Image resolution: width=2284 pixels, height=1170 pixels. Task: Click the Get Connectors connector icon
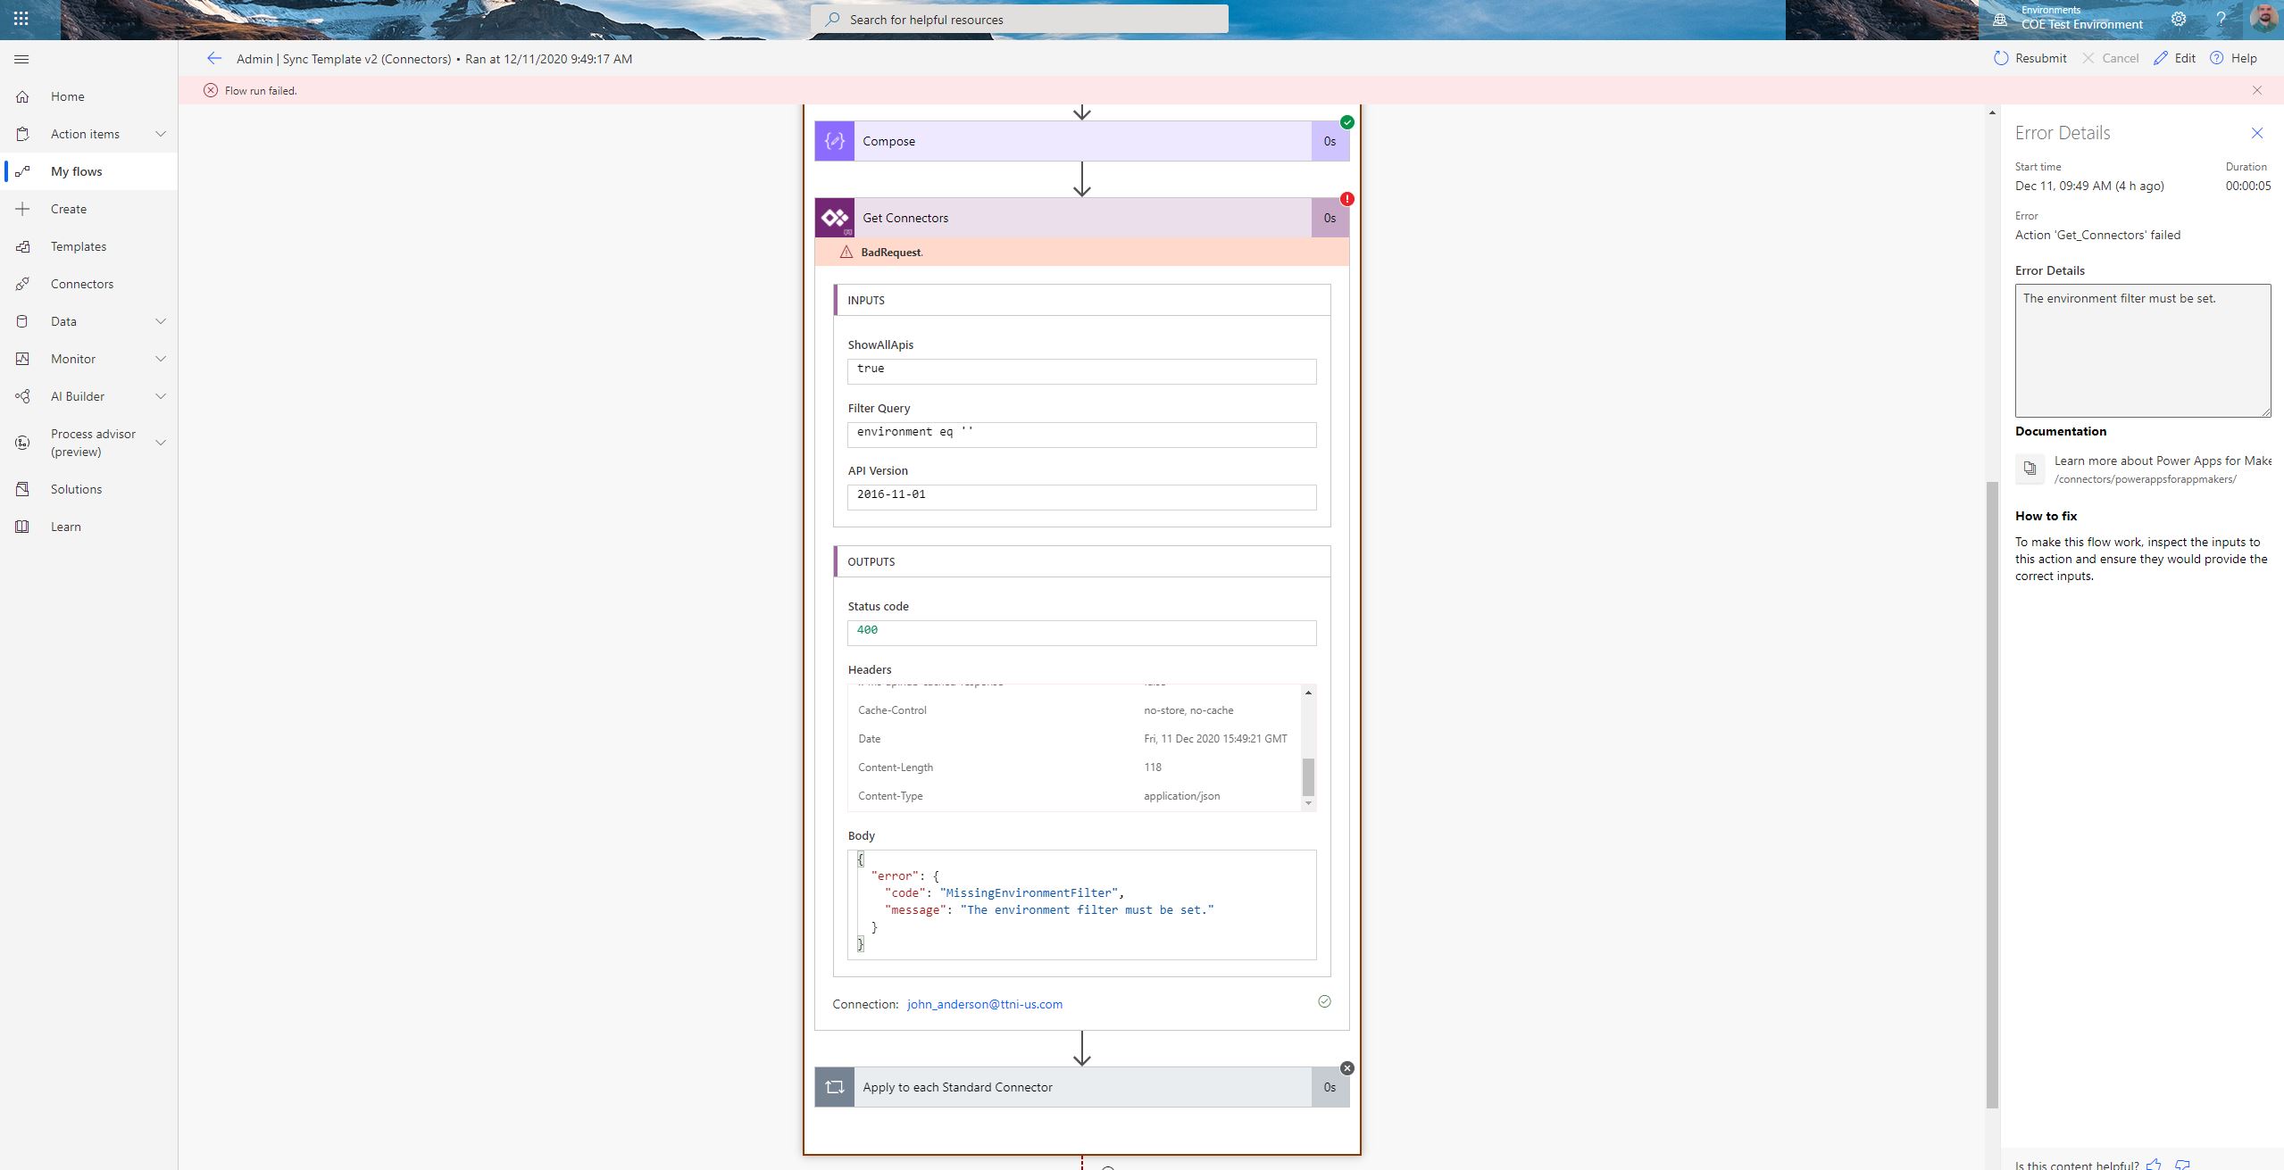[x=833, y=217]
